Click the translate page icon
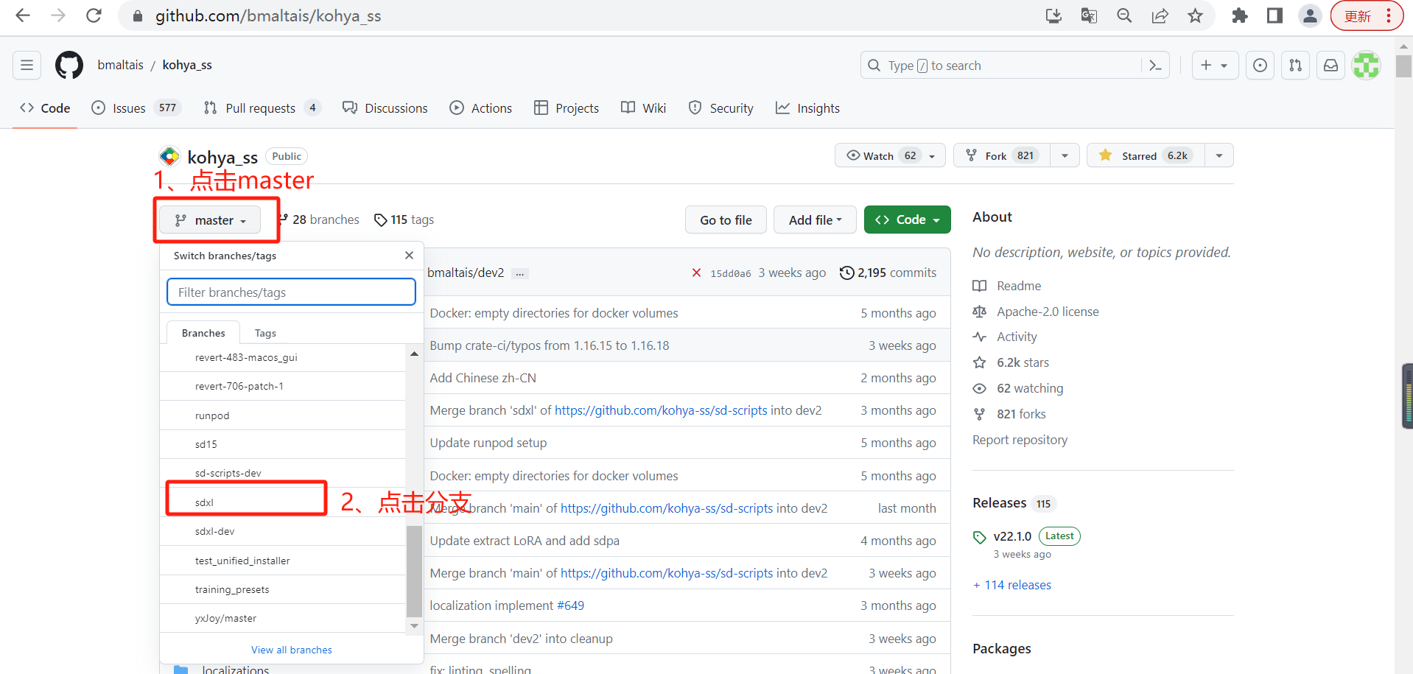 [1089, 15]
